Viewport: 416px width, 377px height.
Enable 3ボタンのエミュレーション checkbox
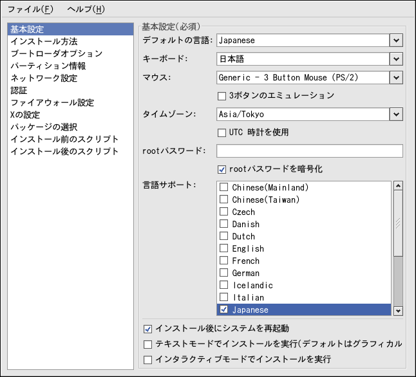223,96
